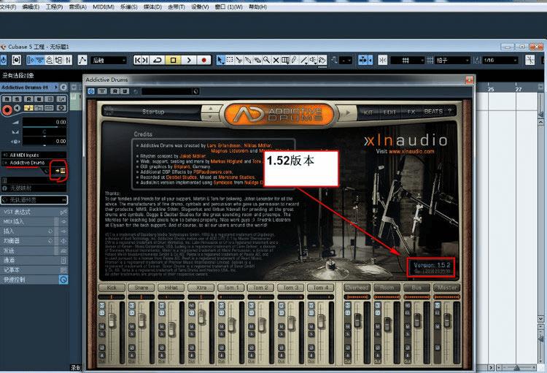The width and height of the screenshot is (547, 373).
Task: Arm track with inspector record enable
Action: click(7, 110)
